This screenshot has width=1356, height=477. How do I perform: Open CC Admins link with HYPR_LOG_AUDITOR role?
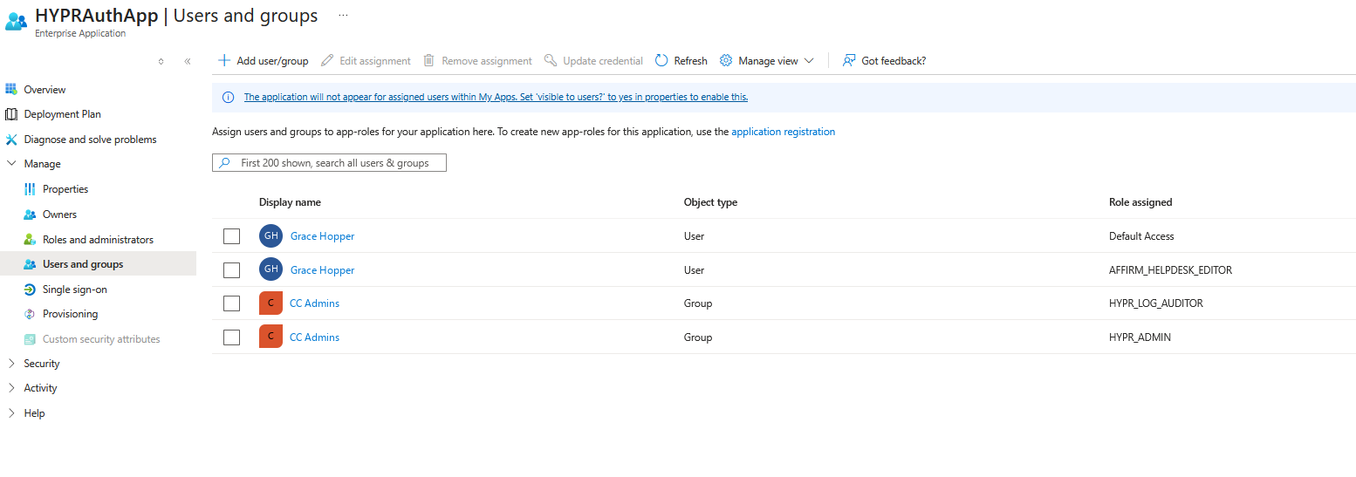pos(314,303)
